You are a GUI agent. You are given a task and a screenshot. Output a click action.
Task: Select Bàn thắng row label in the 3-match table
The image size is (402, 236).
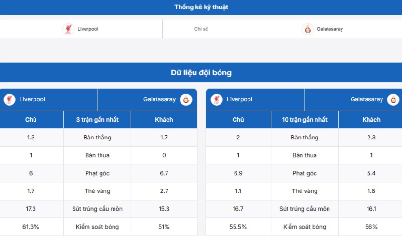(97, 137)
